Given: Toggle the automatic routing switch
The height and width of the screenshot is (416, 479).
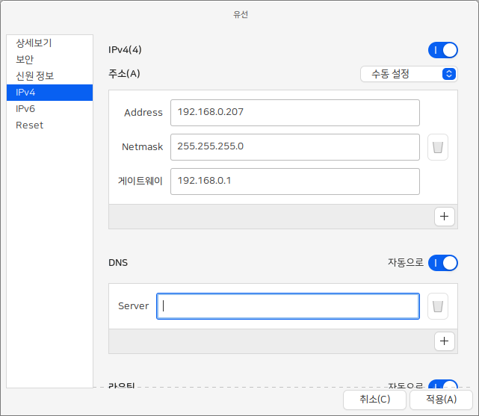Looking at the screenshot, I should (442, 384).
